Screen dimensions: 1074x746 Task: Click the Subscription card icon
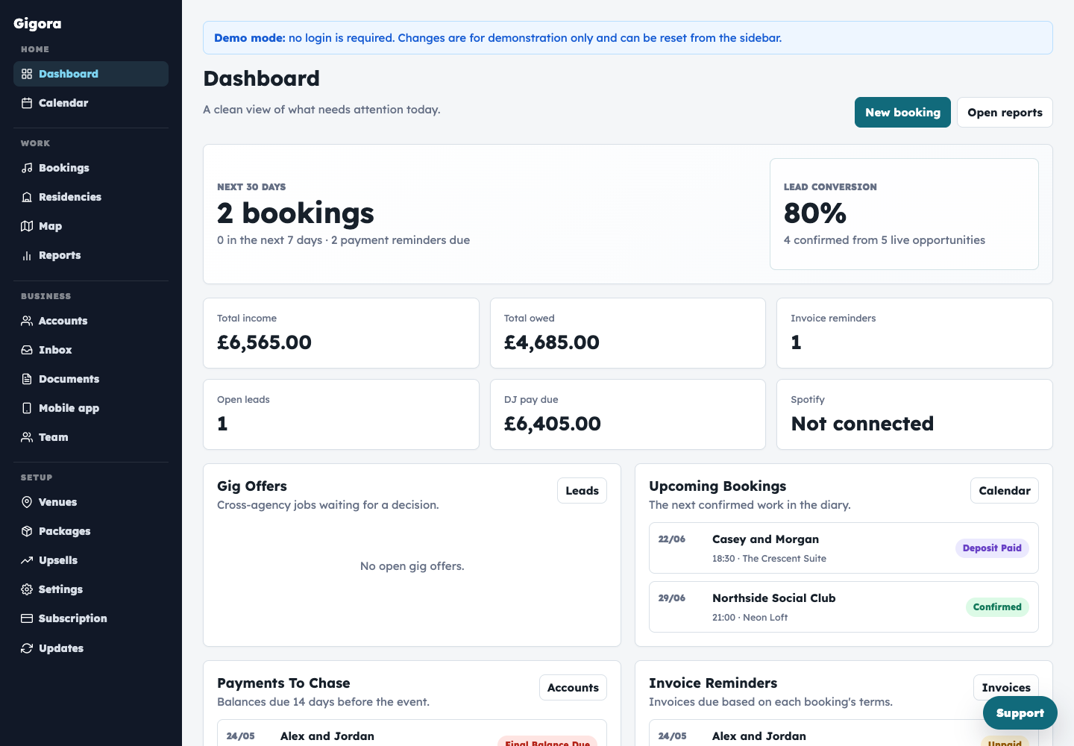click(x=27, y=618)
